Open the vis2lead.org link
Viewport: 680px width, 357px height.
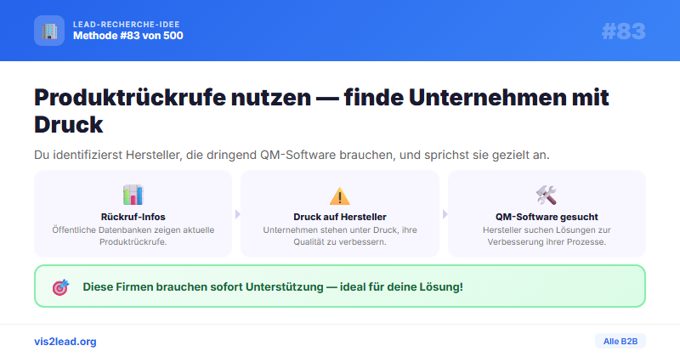click(65, 342)
